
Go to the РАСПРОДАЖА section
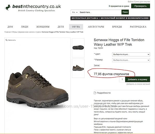pos(138,27)
